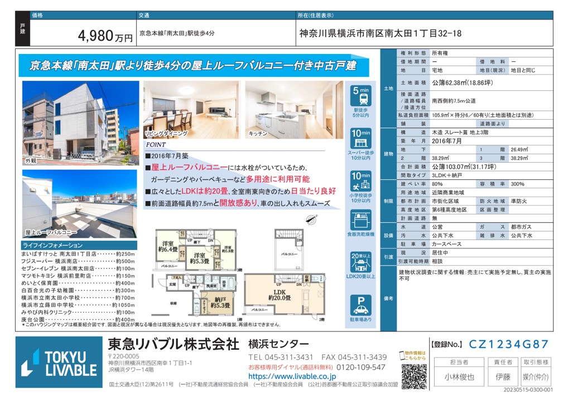Click the registration number CZ1234G87
Viewport: 568px width, 401px height.
(508, 344)
